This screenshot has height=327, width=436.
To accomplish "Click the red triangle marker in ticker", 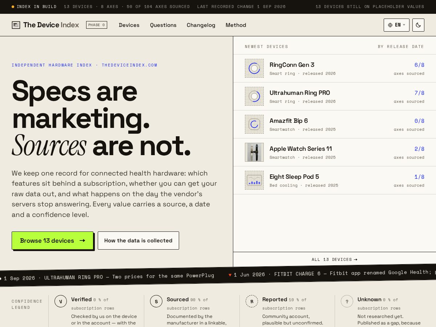I will (x=230, y=275).
